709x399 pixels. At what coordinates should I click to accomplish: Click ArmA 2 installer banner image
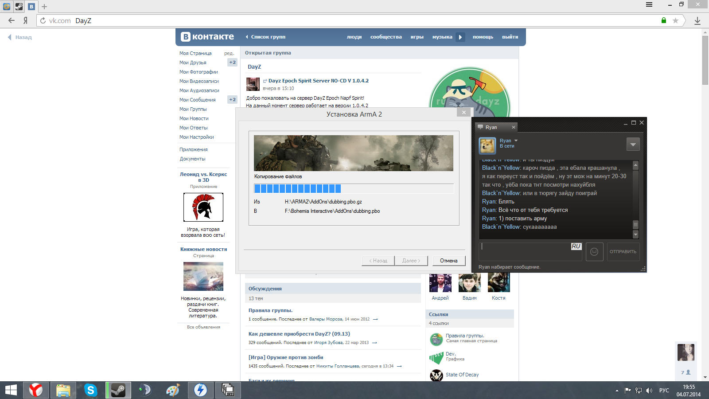pyautogui.click(x=354, y=153)
